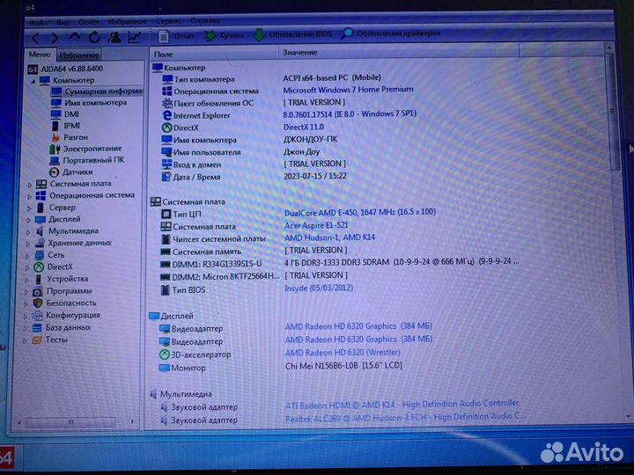Click the Отчёт report toolbar button

coord(176,36)
